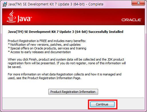
Task: Click the Continue button
Action: click(x=102, y=104)
